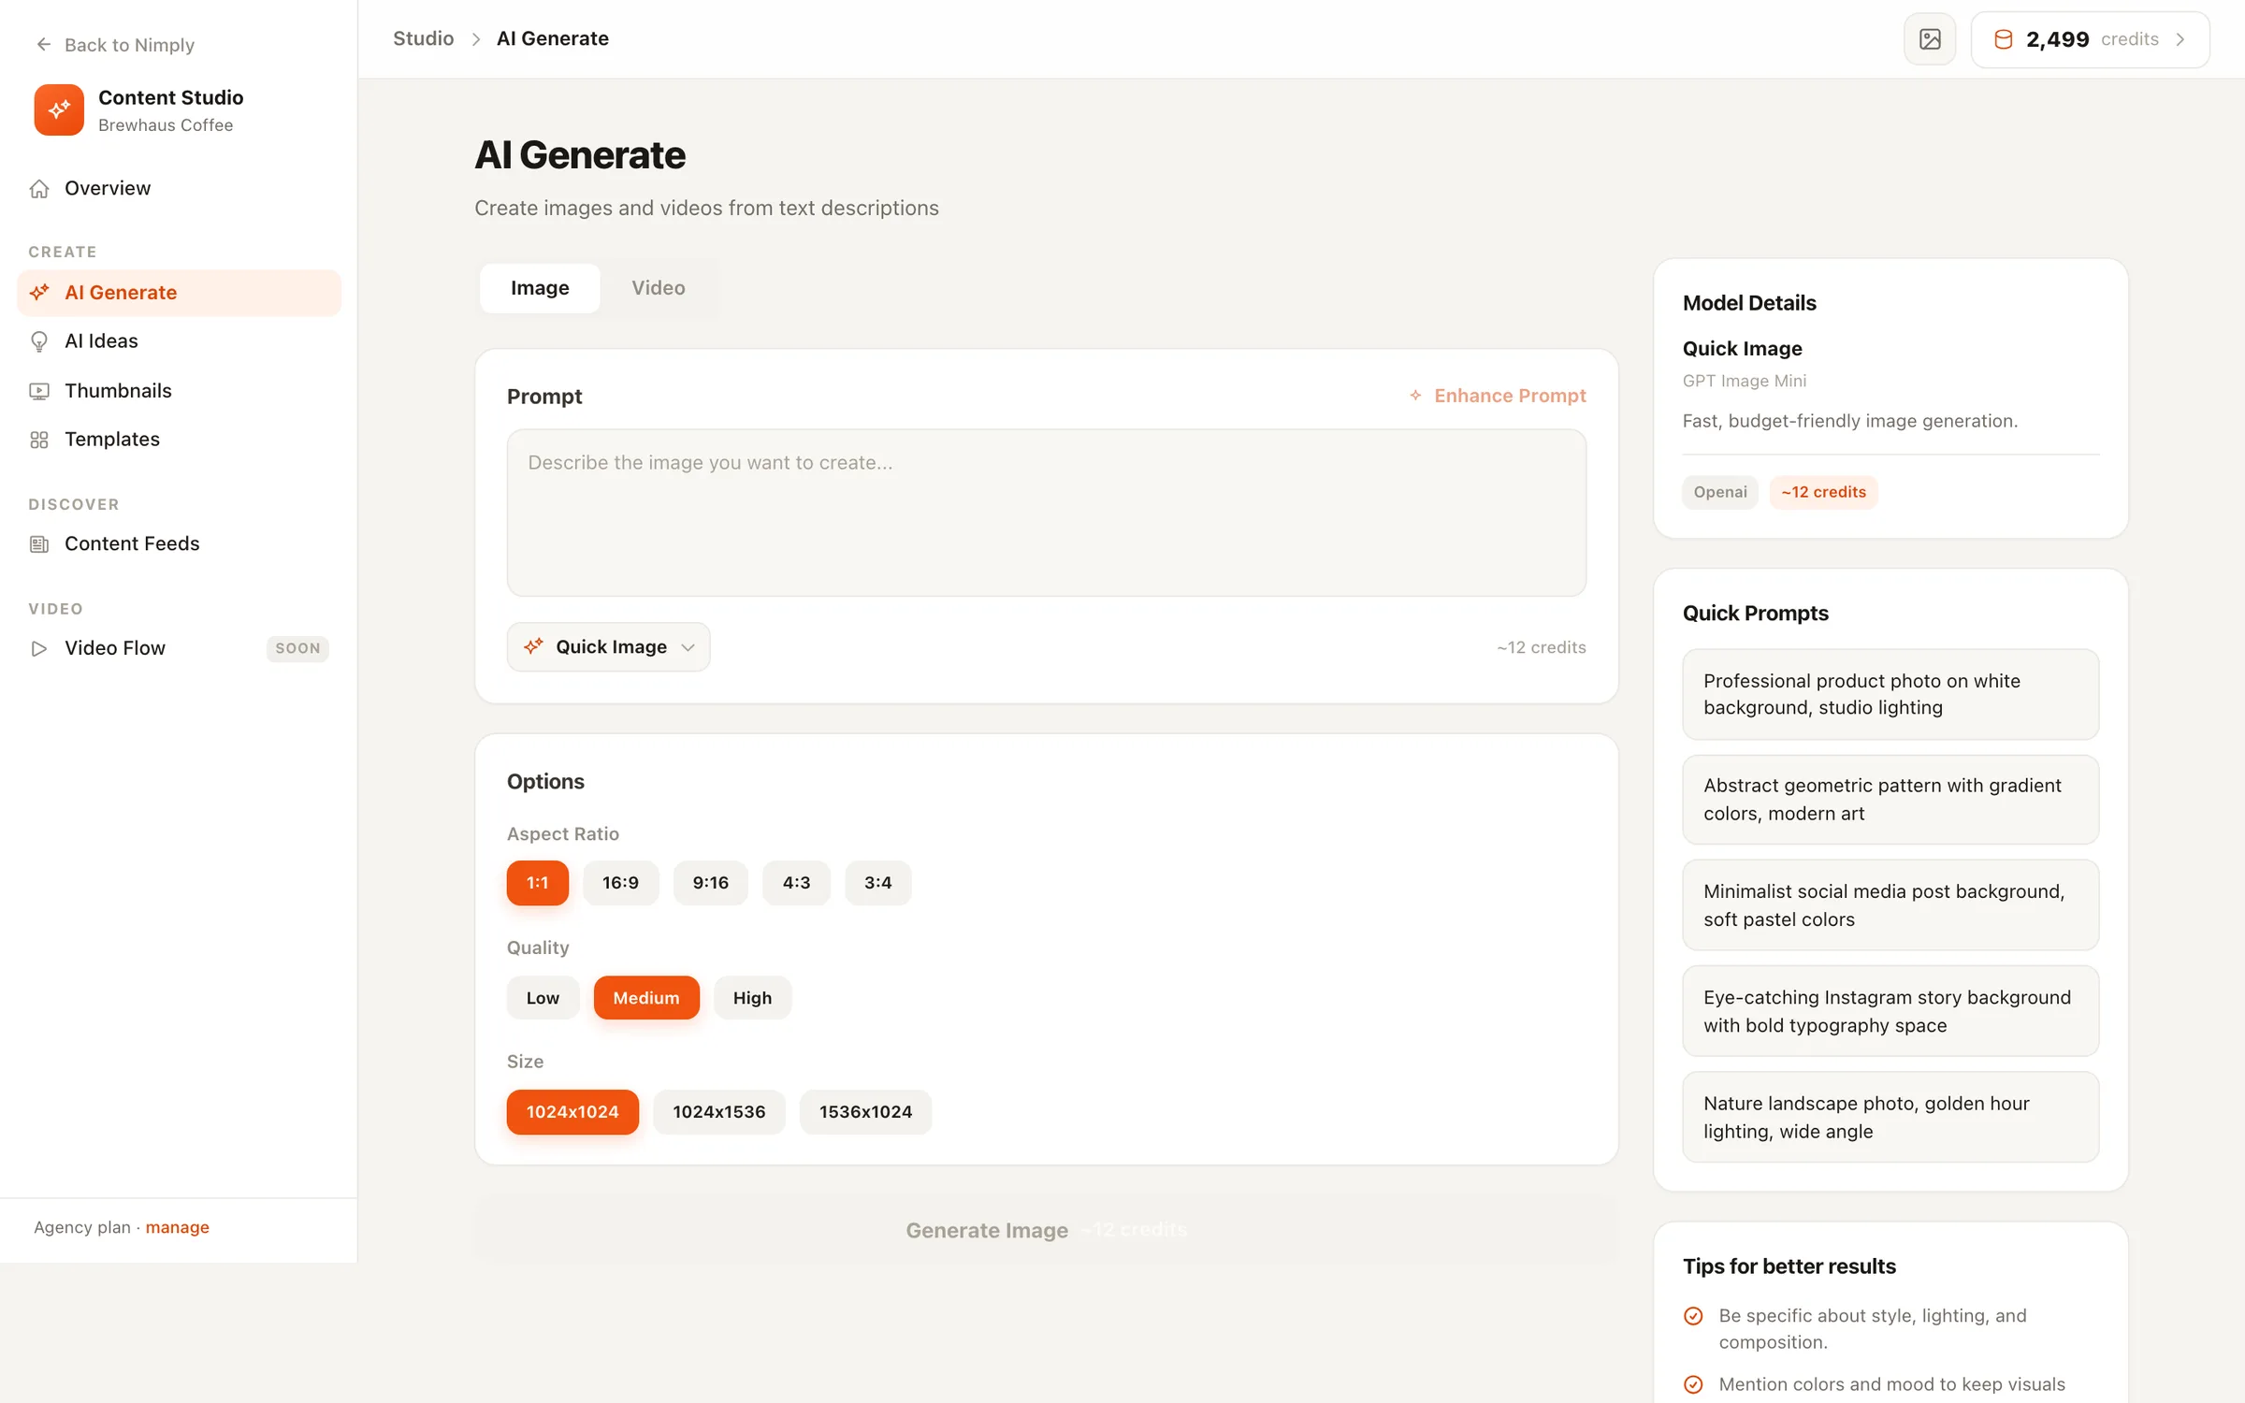Screen dimensions: 2245x1403
Task: Click the ~12 credits badge in Model Details
Action: pyautogui.click(x=1823, y=492)
